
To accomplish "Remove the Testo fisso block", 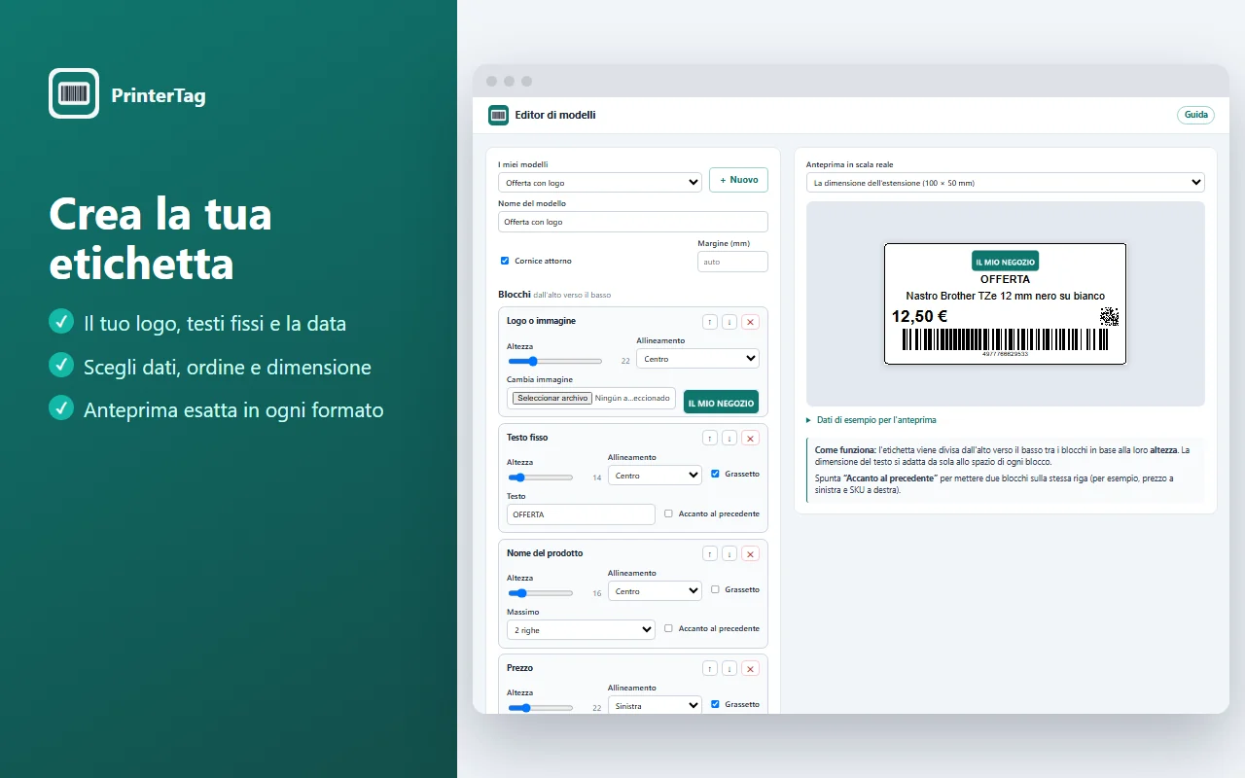I will pyautogui.click(x=750, y=439).
